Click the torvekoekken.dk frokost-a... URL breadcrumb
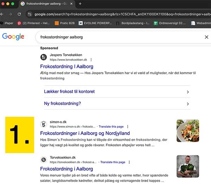The width and height of the screenshot is (211, 184). point(73,162)
